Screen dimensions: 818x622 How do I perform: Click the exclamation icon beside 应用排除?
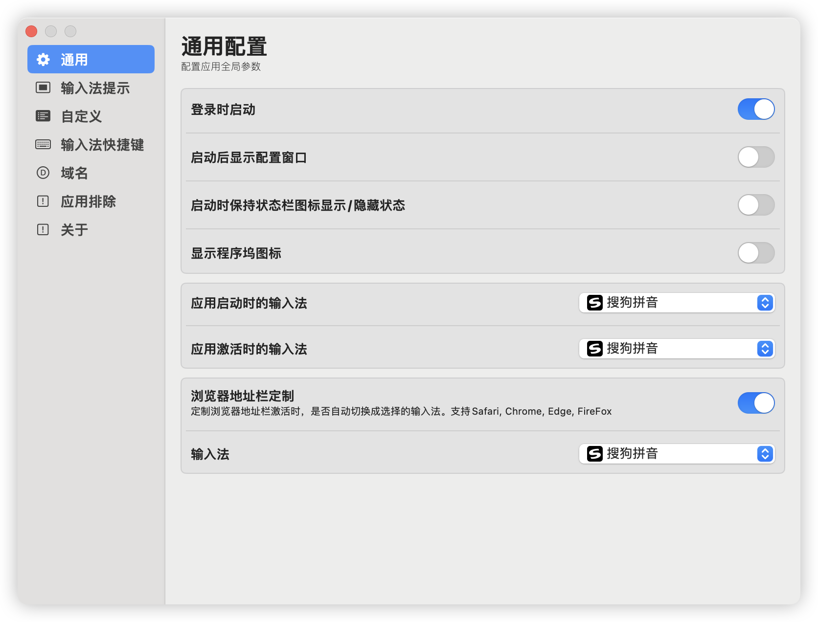(43, 201)
